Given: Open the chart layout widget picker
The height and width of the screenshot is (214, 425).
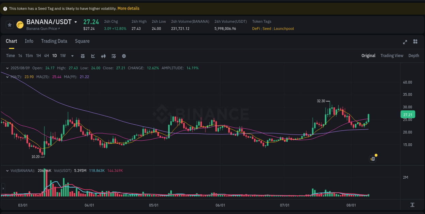Looking at the screenshot, I should pyautogui.click(x=415, y=41).
